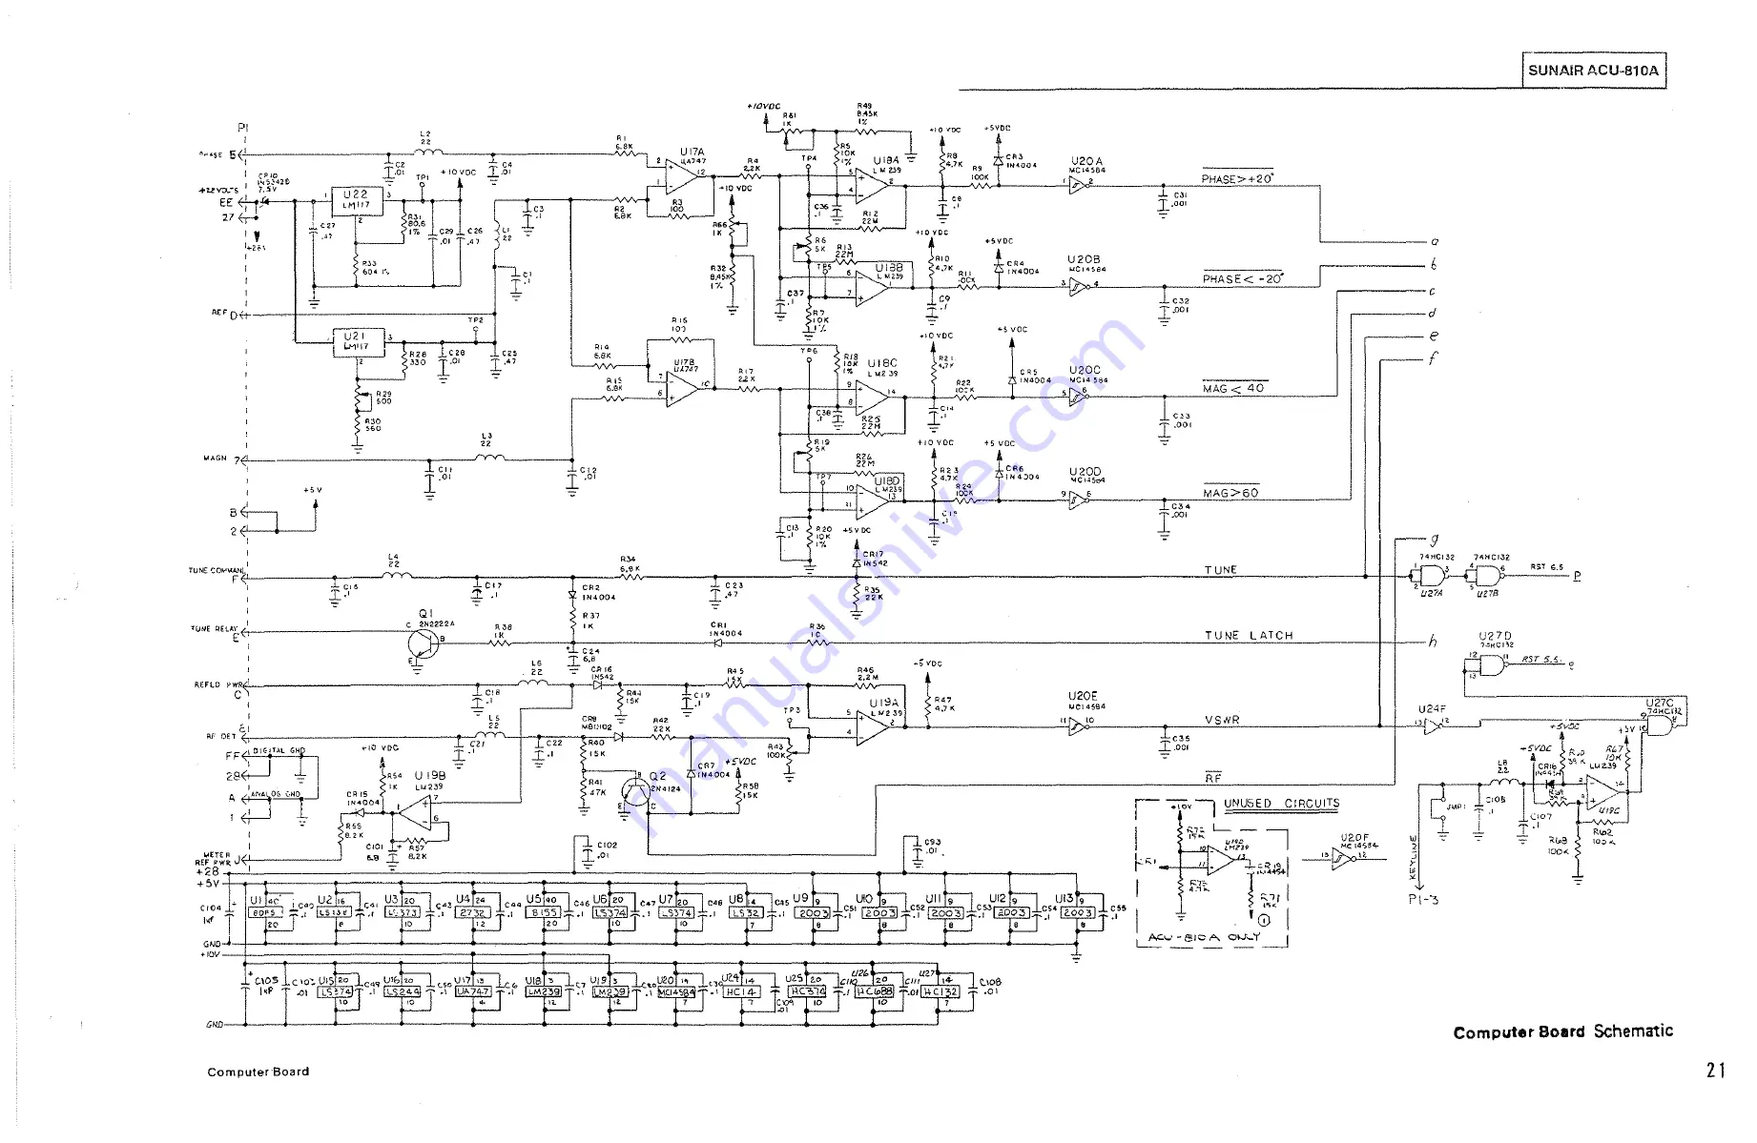Click the 'RF DET' pin label
This screenshot has height=1143, width=1757.
(220, 736)
